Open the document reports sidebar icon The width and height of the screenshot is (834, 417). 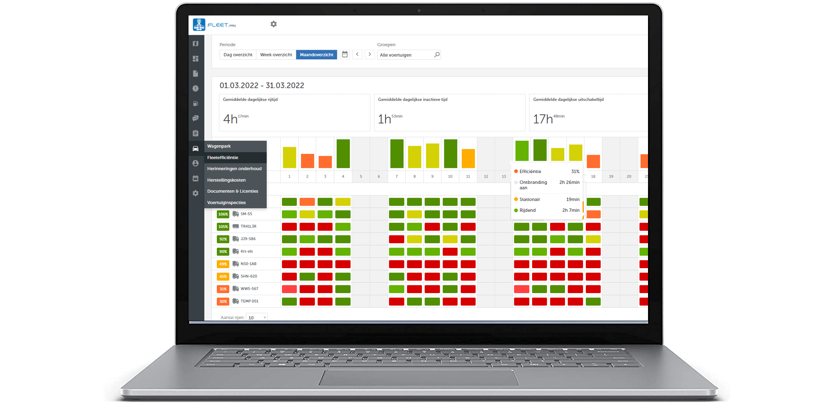point(196,74)
